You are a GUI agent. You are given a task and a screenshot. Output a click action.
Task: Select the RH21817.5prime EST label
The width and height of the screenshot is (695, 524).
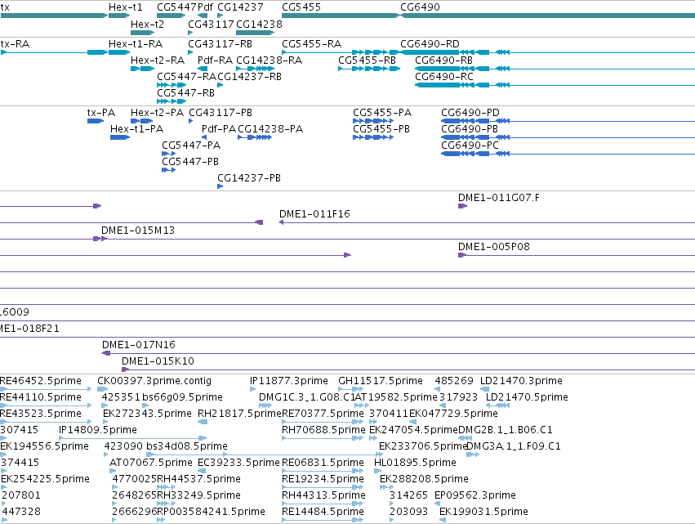[240, 414]
